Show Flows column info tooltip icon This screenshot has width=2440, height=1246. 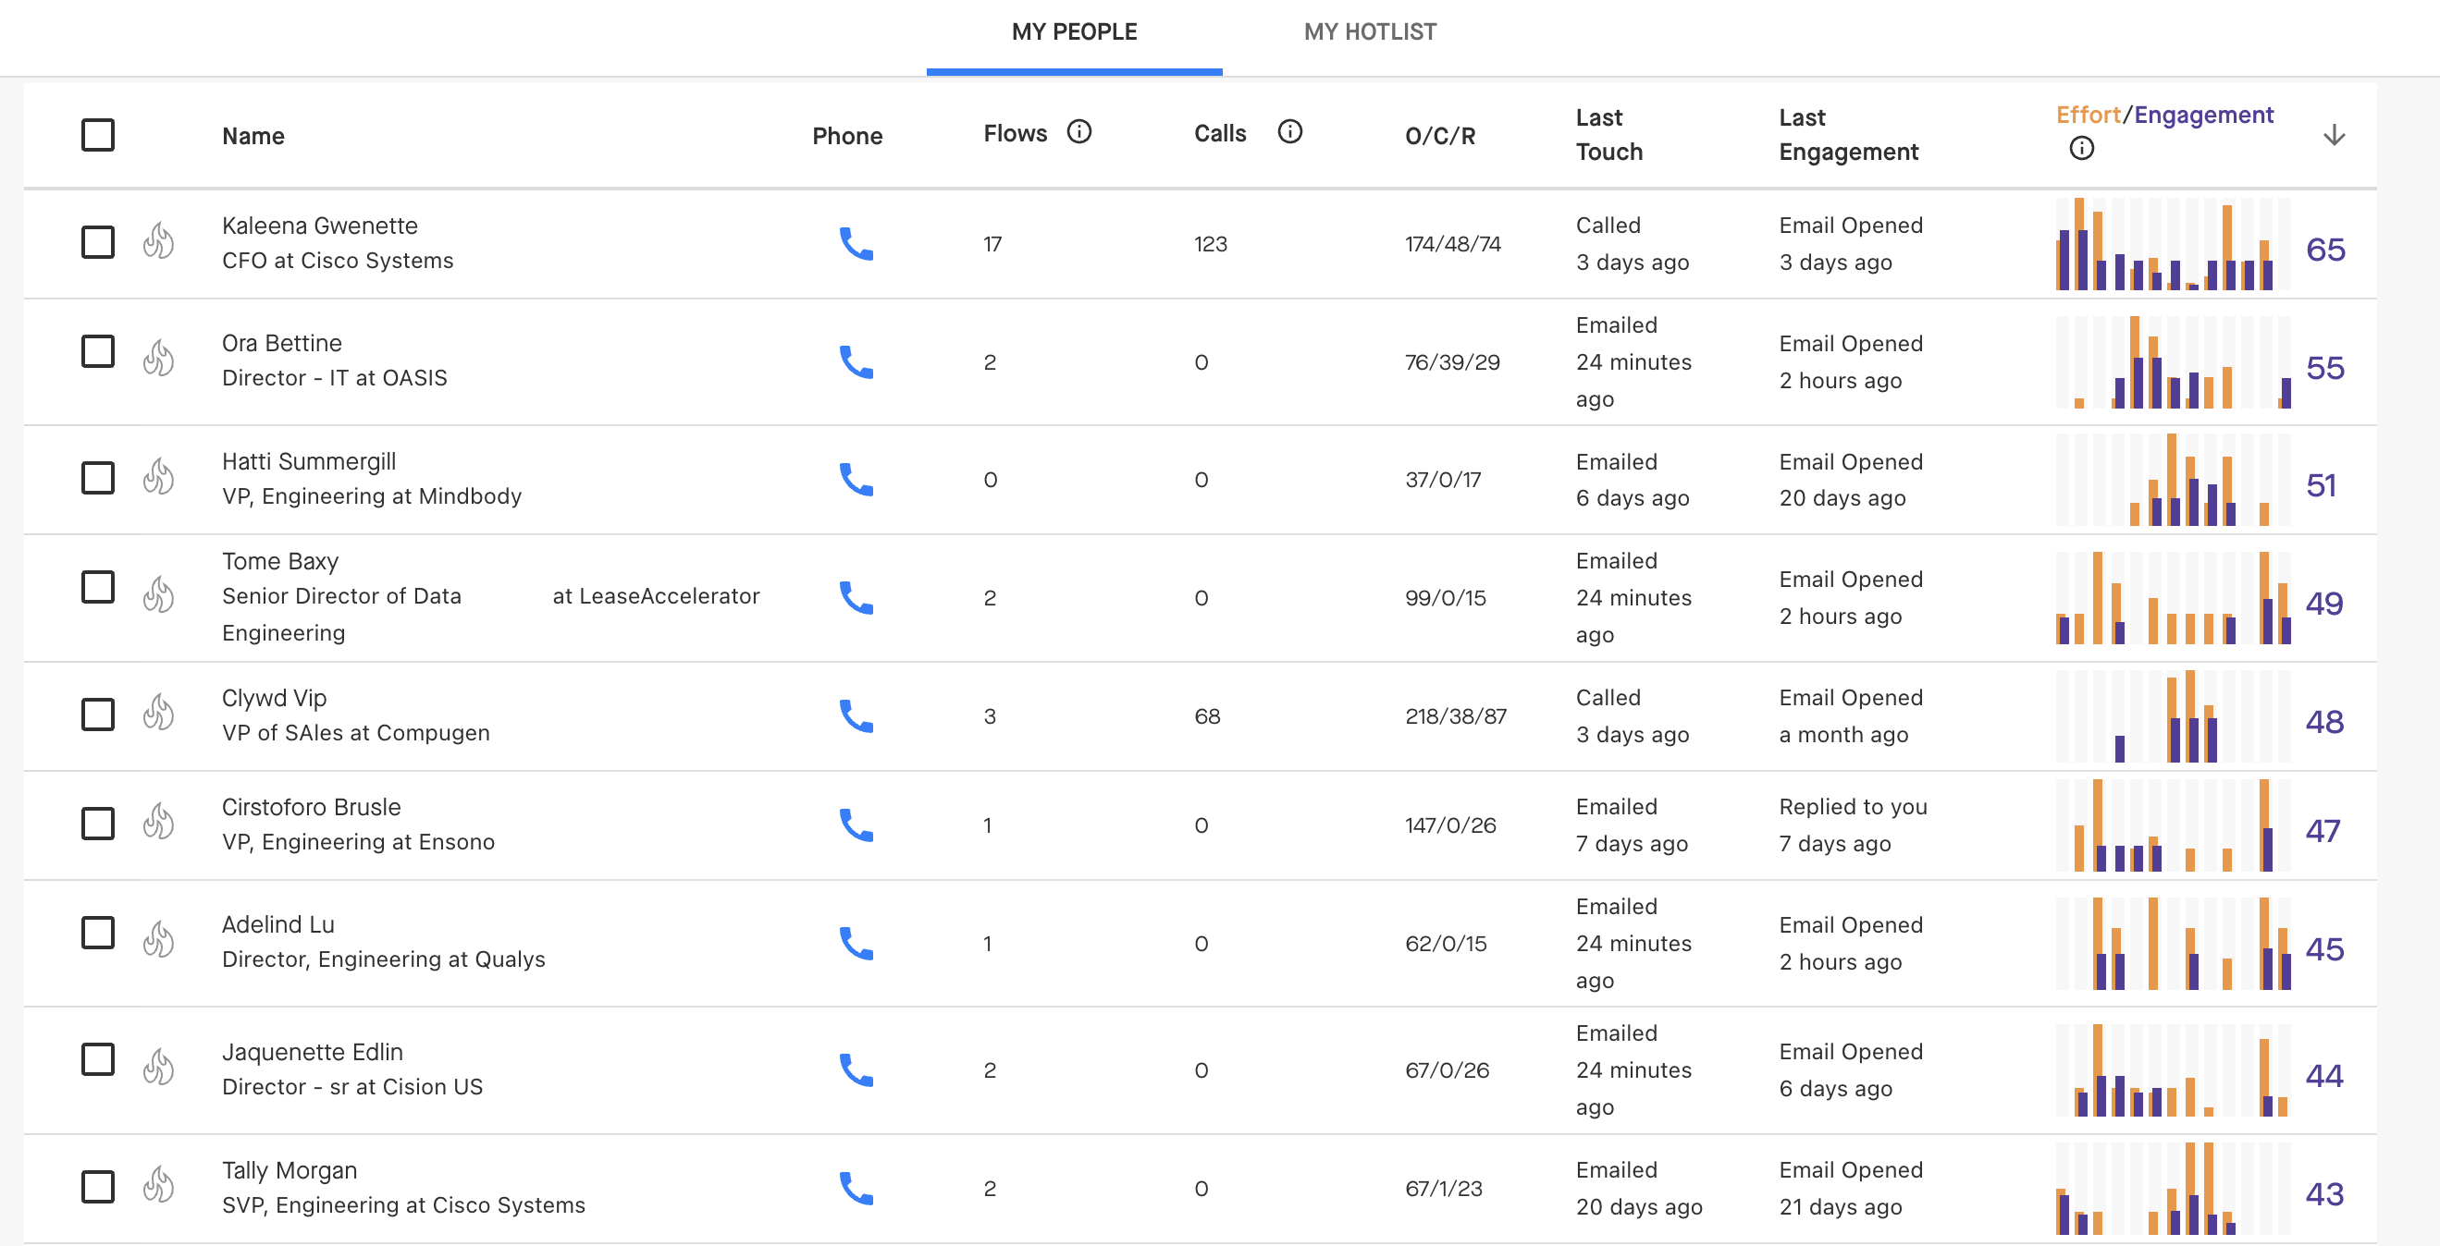1078,131
